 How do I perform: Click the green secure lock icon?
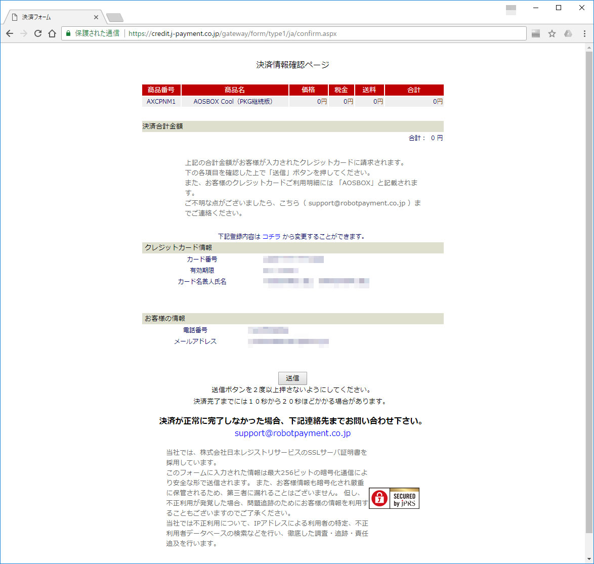point(68,33)
